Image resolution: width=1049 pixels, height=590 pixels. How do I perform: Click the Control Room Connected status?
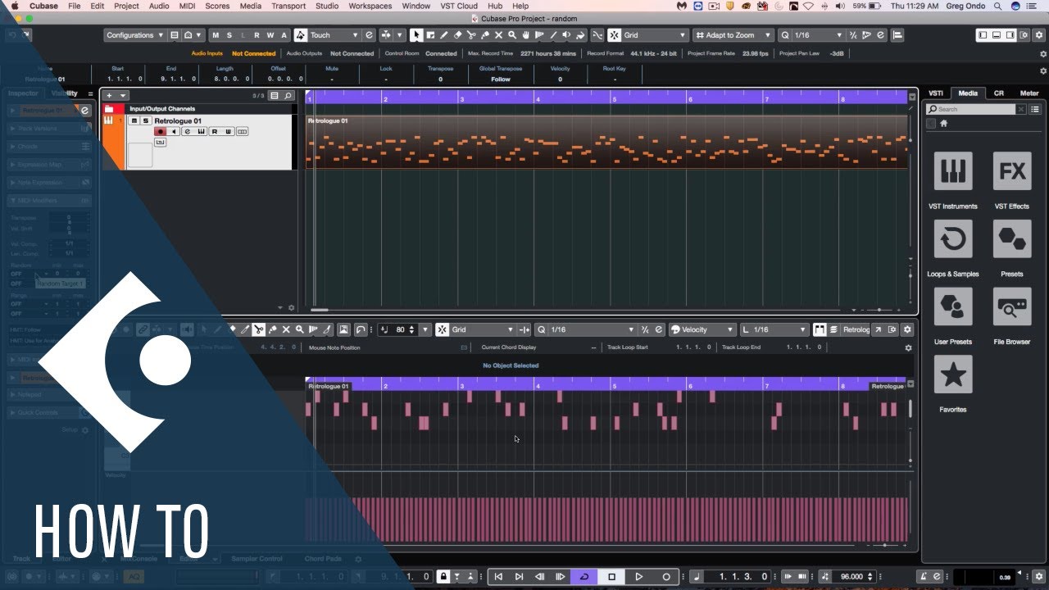pos(441,53)
